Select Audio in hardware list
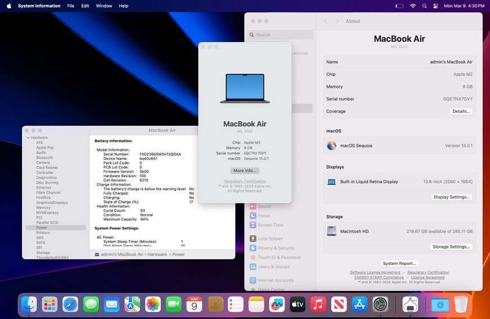 pos(41,153)
